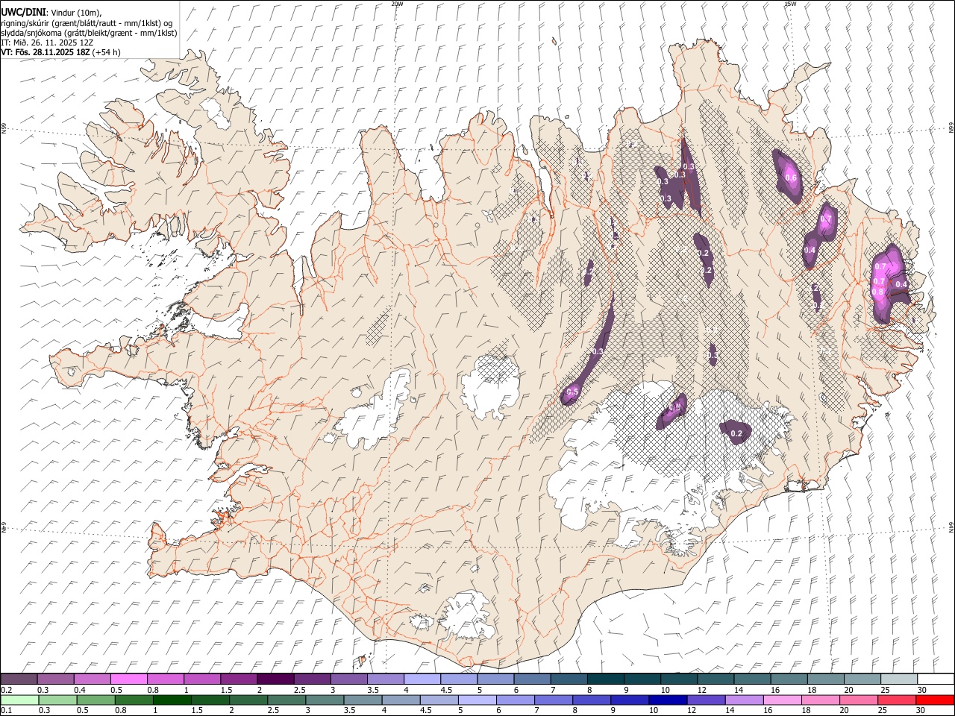Click the '(+54 h)' forecast offset text
The width and height of the screenshot is (955, 716).
107,52
